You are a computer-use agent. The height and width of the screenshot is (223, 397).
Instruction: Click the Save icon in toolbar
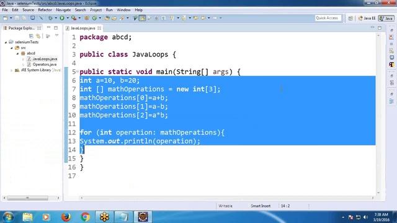coord(17,18)
